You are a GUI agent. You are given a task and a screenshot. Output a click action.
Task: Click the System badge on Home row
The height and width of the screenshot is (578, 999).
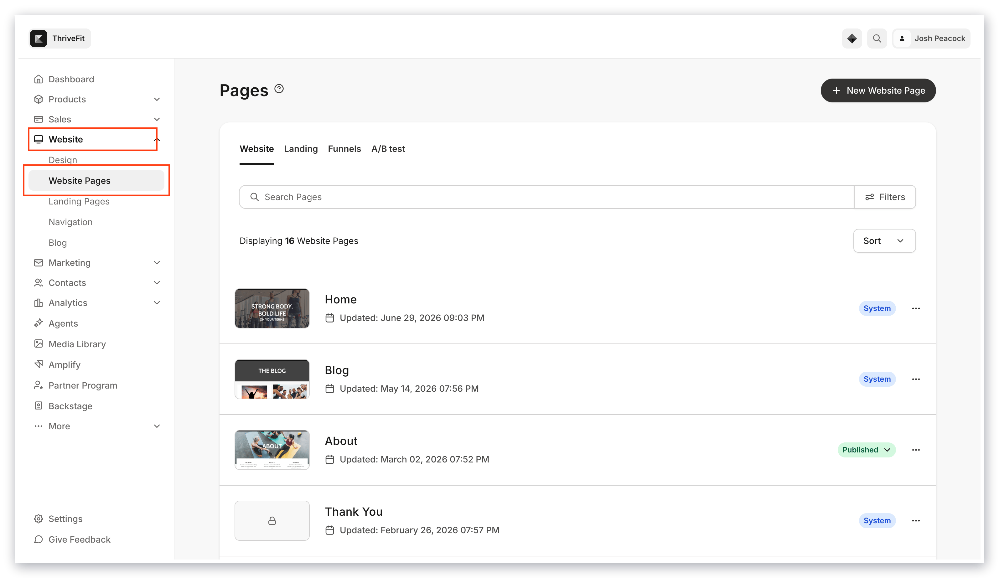click(877, 308)
